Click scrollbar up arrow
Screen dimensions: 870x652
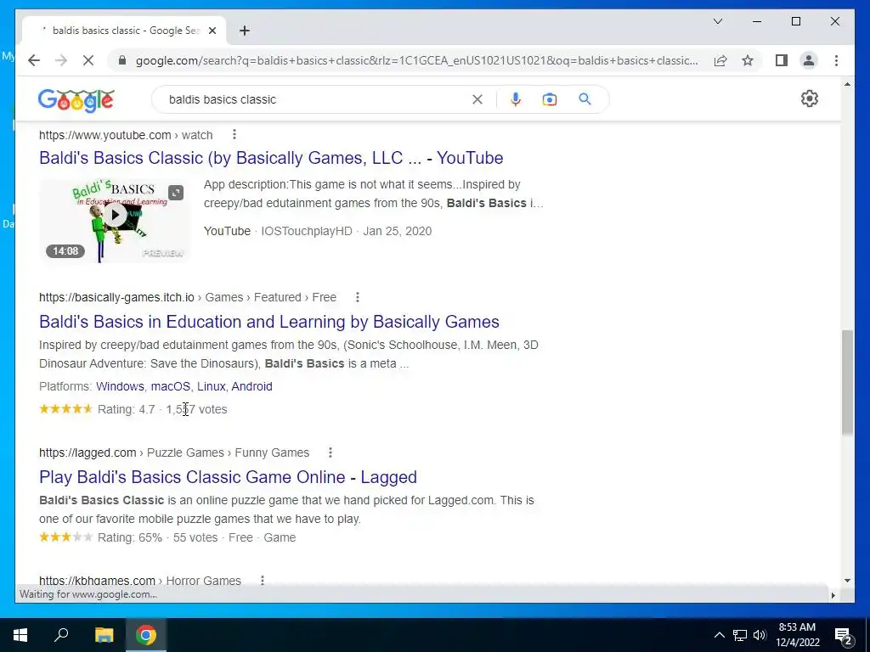coord(847,84)
